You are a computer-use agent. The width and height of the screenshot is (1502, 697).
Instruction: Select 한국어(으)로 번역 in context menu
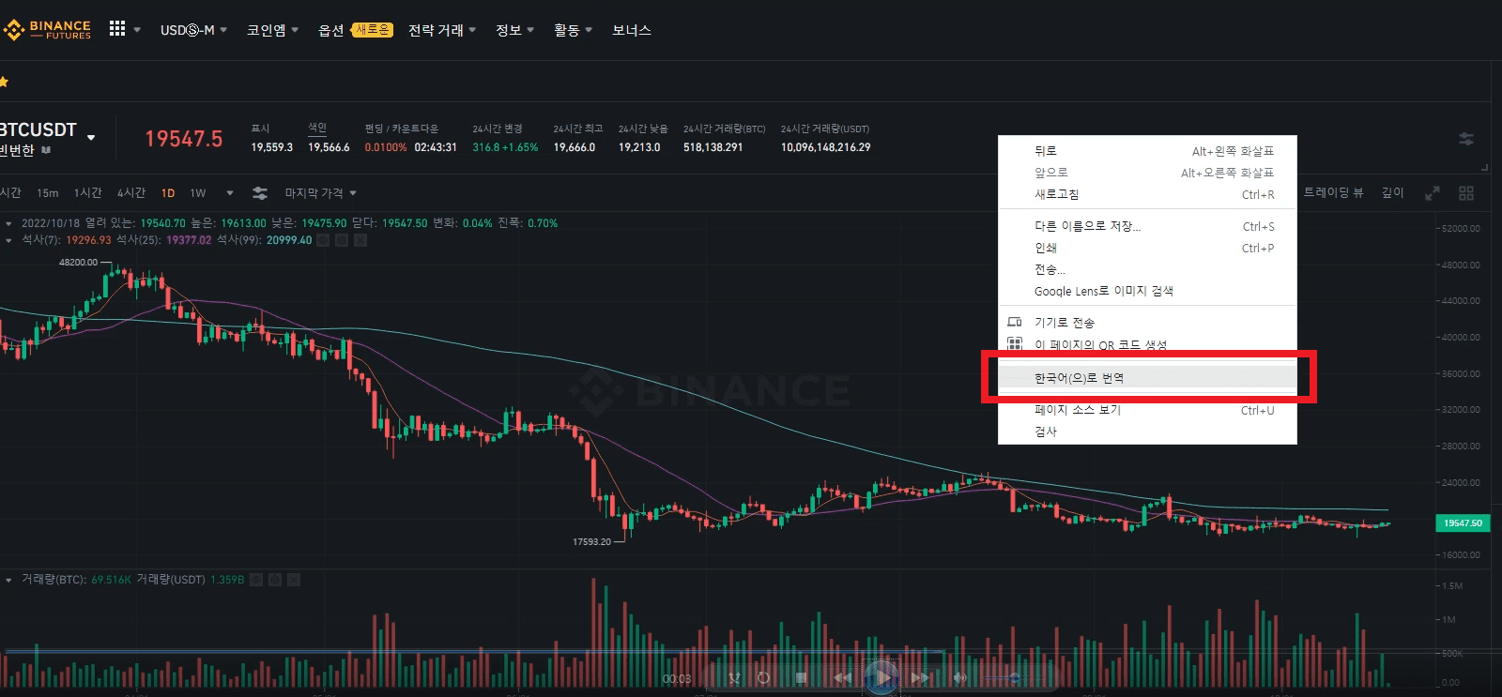click(x=1080, y=378)
